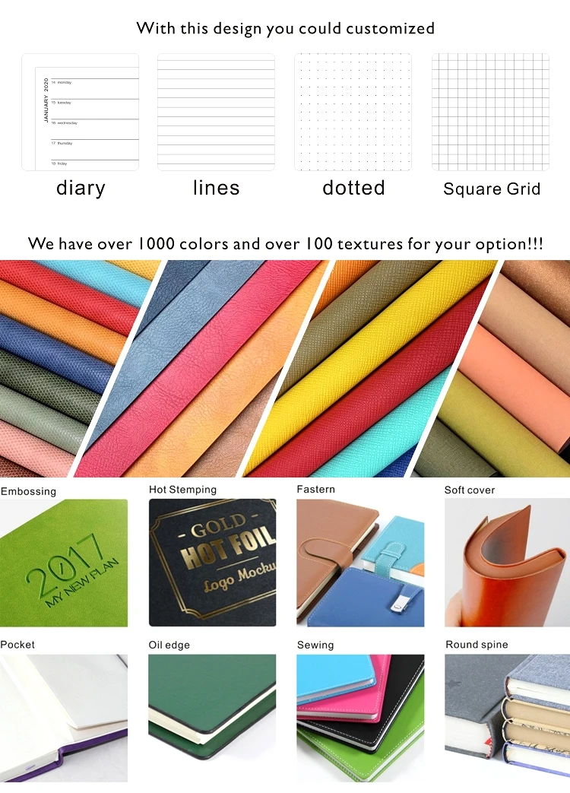Click the 'diary' label text
This screenshot has width=570, height=793.
click(81, 188)
